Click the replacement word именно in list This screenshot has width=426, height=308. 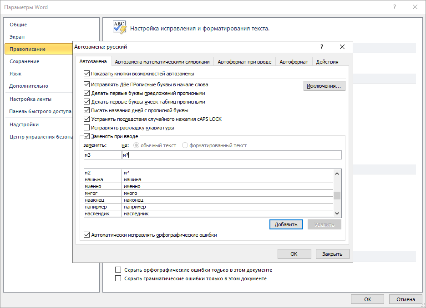point(132,187)
